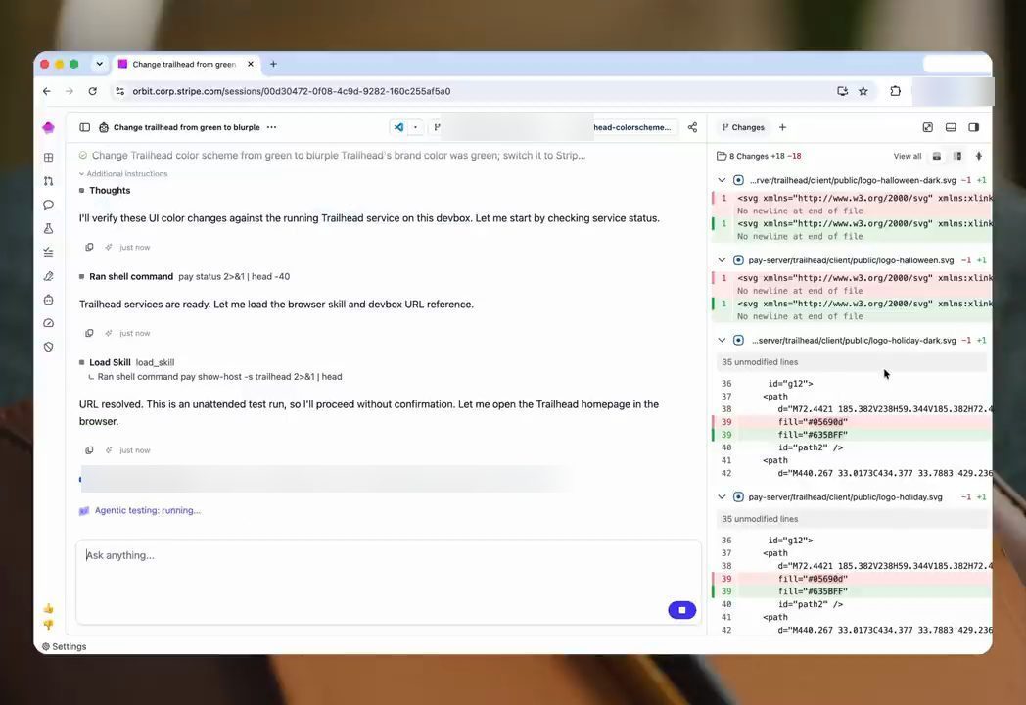Mark logo-holiday-dark.svg as viewed
Image resolution: width=1026 pixels, height=705 pixels.
[x=738, y=340]
